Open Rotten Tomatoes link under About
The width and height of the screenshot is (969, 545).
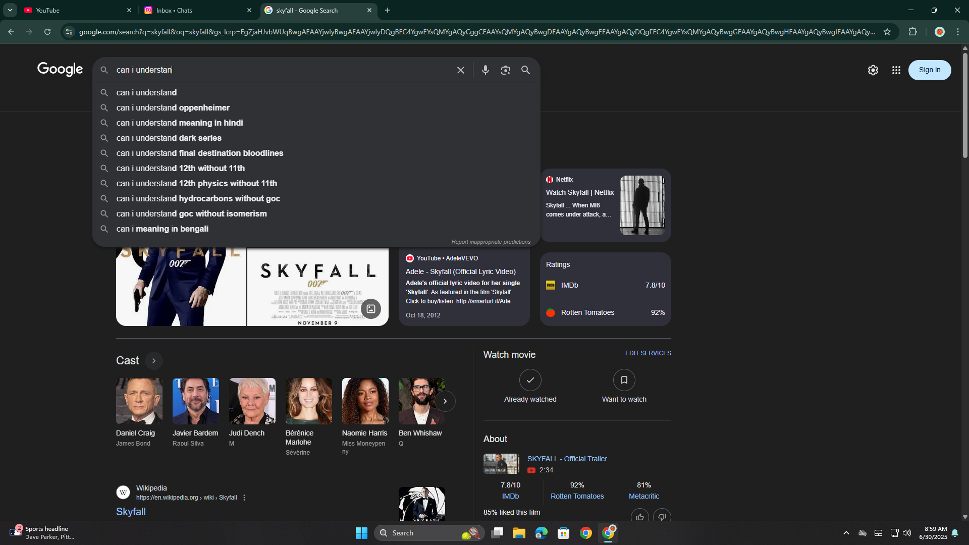[577, 497]
